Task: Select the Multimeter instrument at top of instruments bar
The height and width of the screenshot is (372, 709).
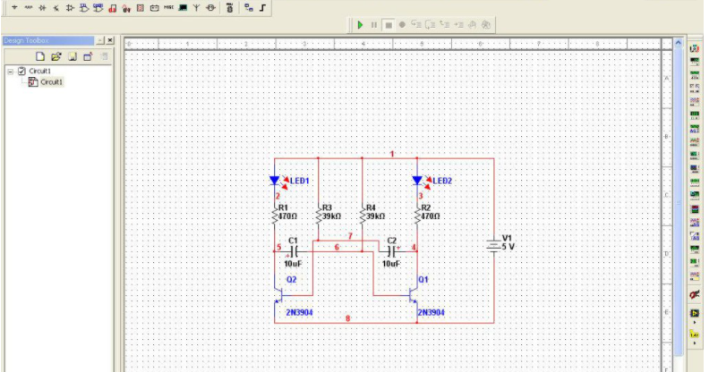Action: 695,48
